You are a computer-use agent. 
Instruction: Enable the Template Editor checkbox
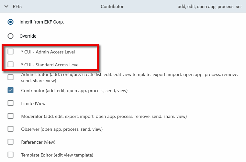pos(11,155)
